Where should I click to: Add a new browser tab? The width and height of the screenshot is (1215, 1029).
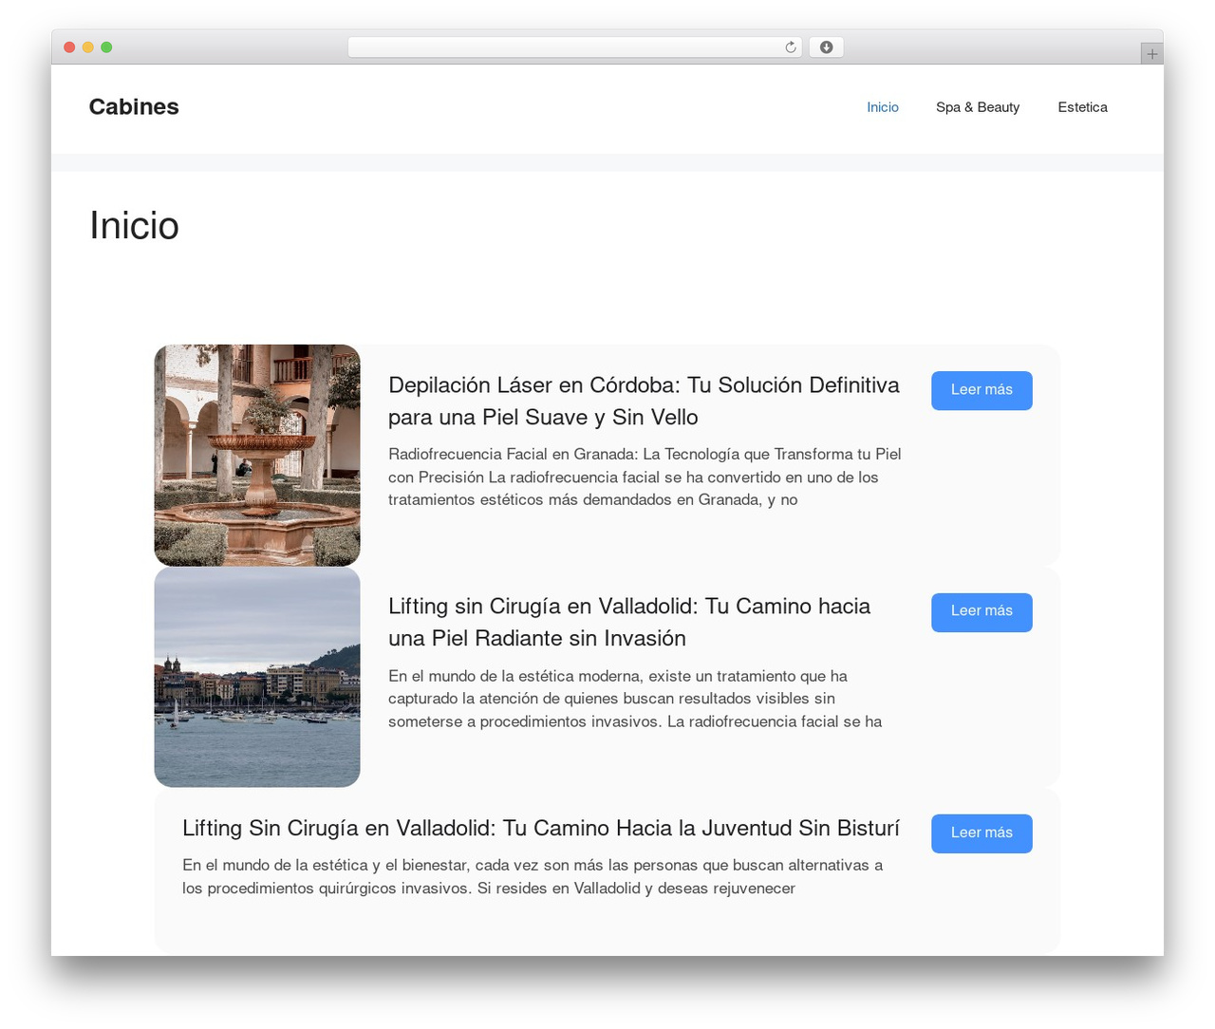pos(1151,54)
